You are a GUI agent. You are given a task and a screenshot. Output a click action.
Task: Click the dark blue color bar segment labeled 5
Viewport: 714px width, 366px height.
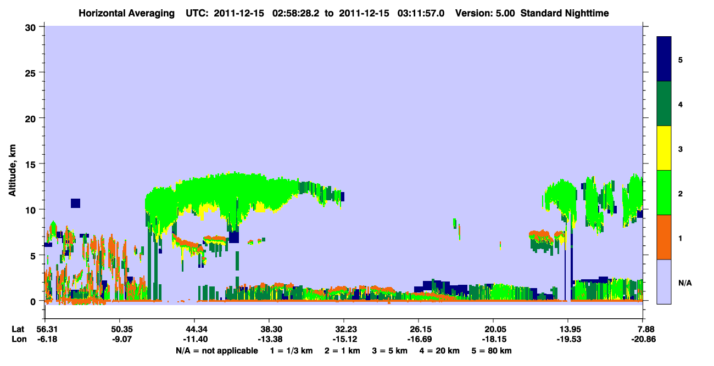(x=664, y=59)
